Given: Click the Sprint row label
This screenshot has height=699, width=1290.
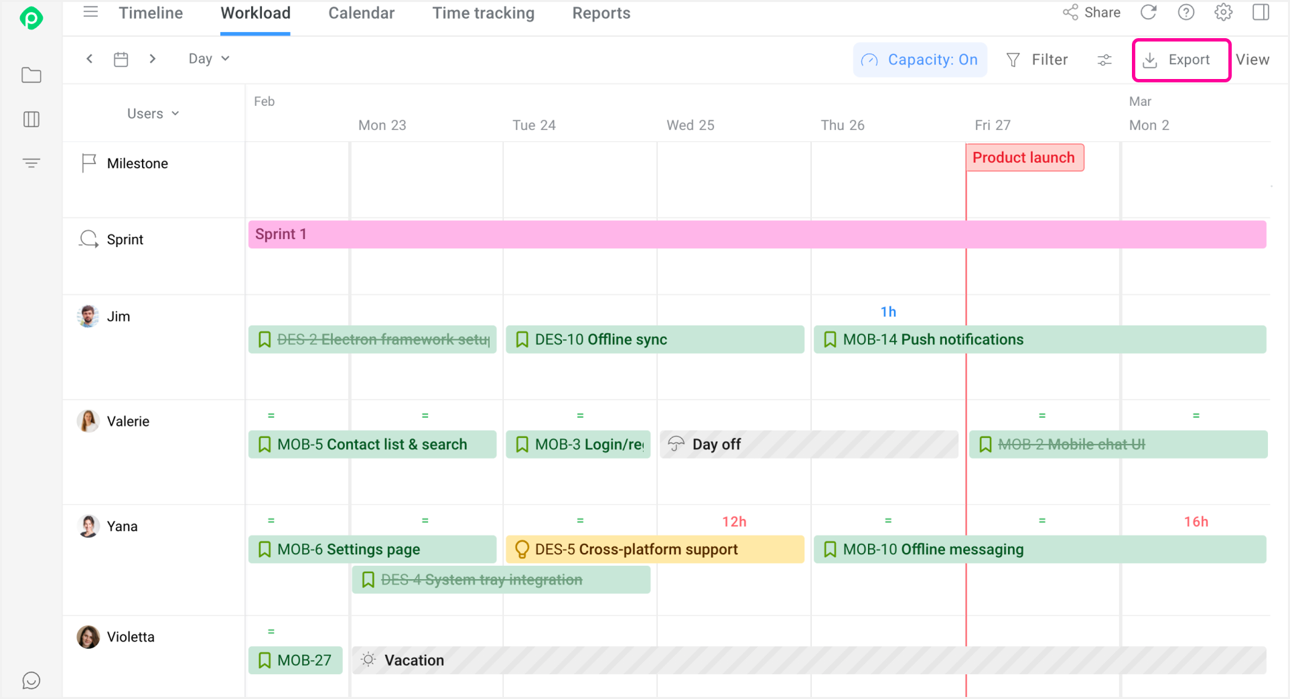Looking at the screenshot, I should pos(125,240).
